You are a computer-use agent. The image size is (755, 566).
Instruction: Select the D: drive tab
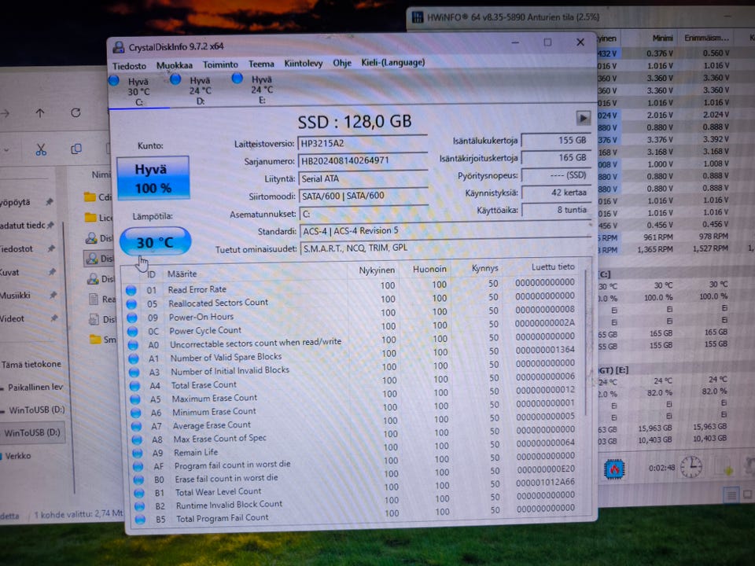[x=200, y=90]
